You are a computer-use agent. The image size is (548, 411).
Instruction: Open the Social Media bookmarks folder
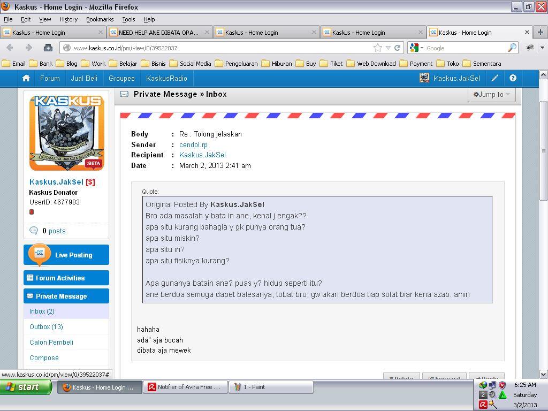[x=191, y=64]
